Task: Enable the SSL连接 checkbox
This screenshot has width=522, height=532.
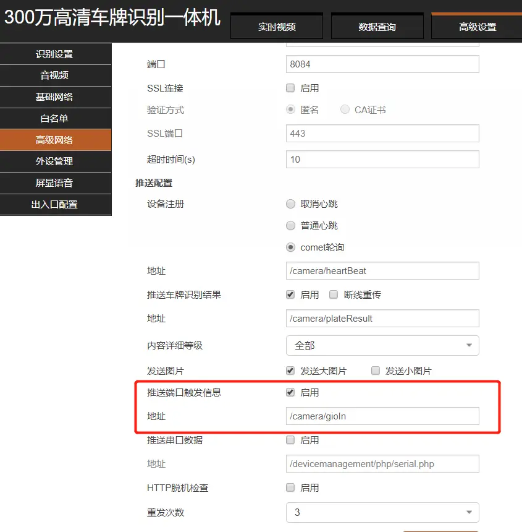Action: coord(290,88)
